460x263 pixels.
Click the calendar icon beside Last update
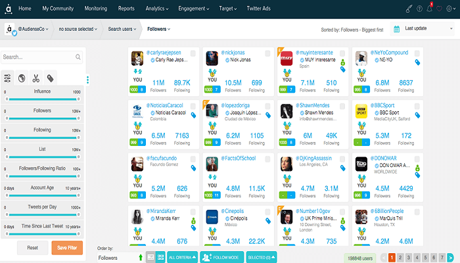click(x=397, y=29)
